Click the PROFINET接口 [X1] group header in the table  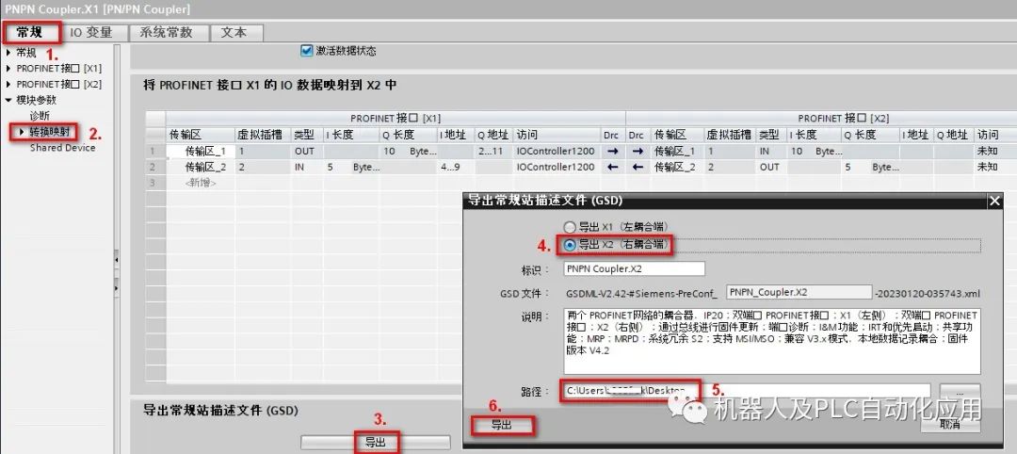pos(395,119)
